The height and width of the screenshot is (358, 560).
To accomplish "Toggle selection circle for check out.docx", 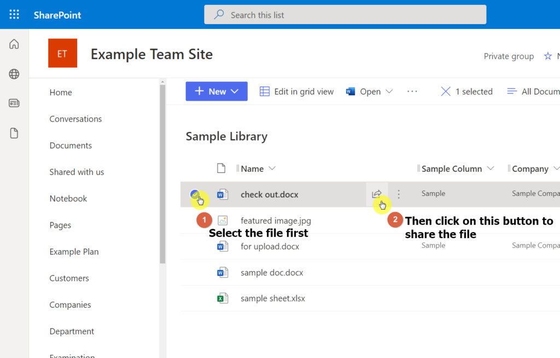I will click(x=195, y=194).
